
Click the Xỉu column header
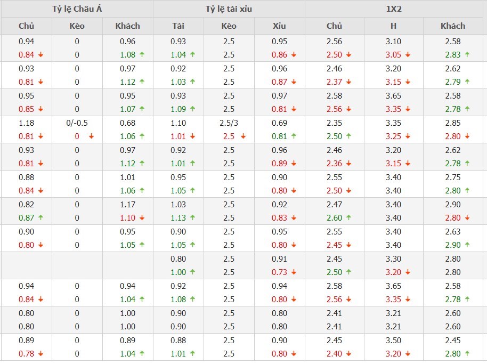[279, 26]
